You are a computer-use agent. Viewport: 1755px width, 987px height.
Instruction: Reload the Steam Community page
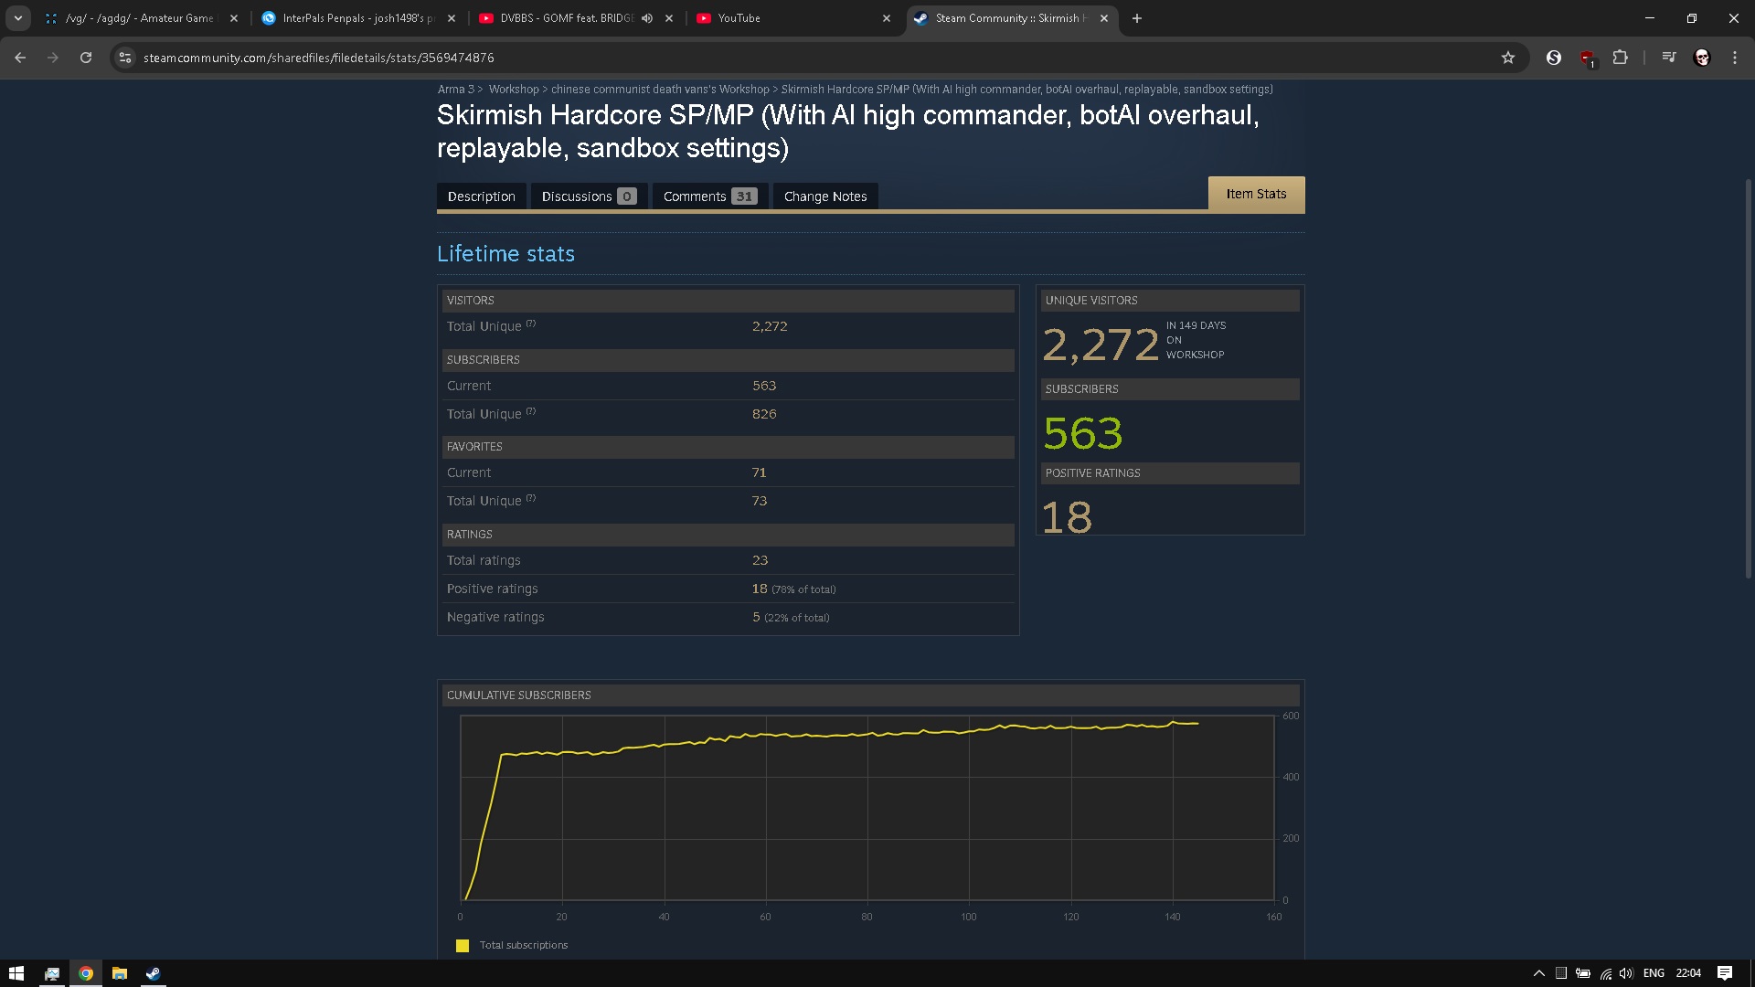pyautogui.click(x=86, y=58)
